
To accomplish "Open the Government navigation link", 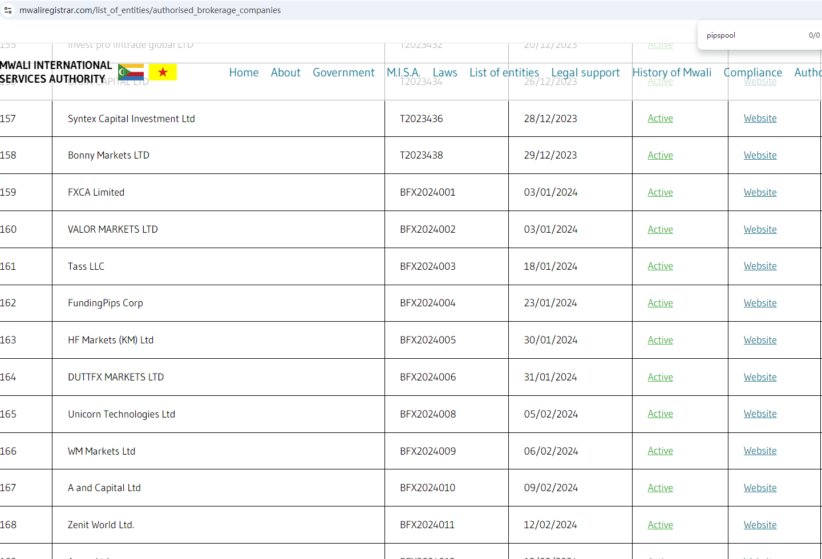I will tap(343, 72).
